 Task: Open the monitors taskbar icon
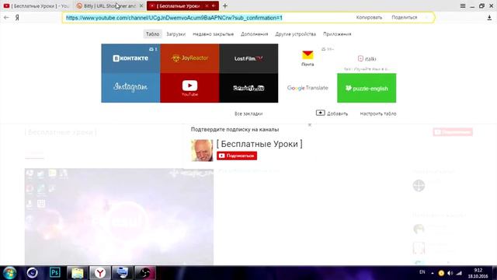pyautogui.click(x=122, y=273)
